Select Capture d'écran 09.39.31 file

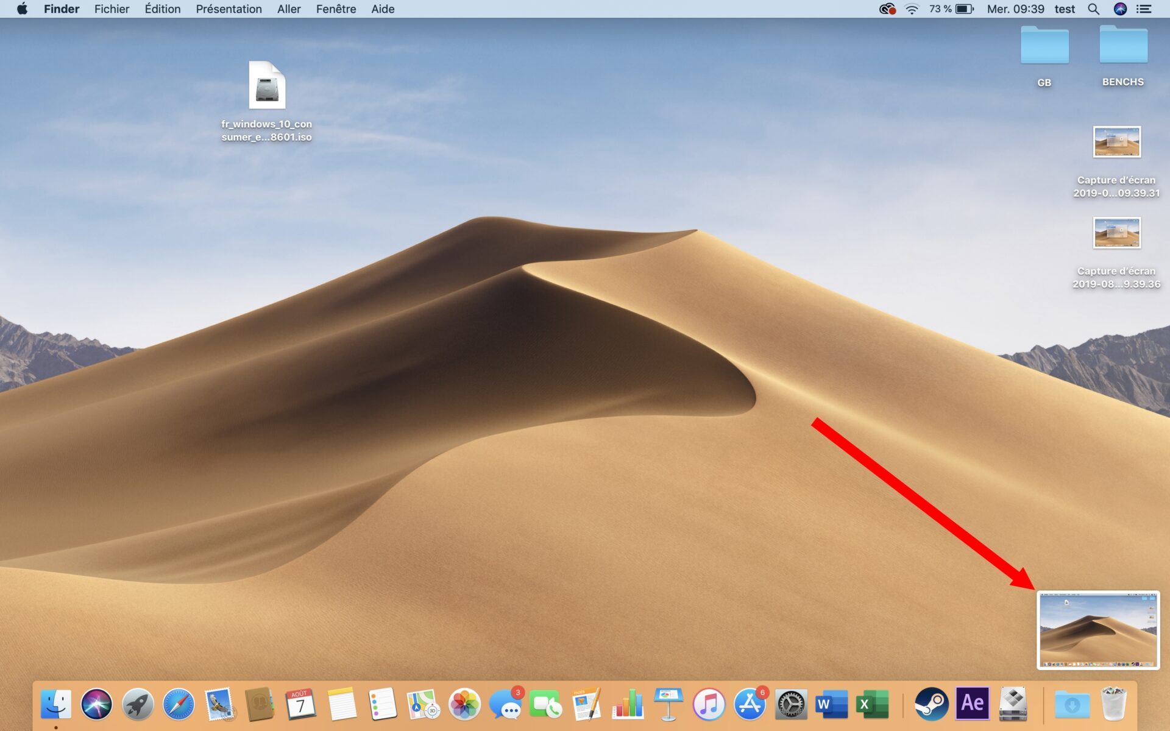tap(1116, 142)
